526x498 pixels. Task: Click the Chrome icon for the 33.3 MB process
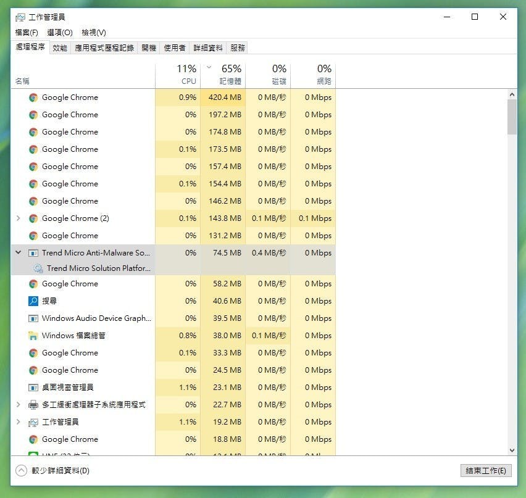pos(33,353)
